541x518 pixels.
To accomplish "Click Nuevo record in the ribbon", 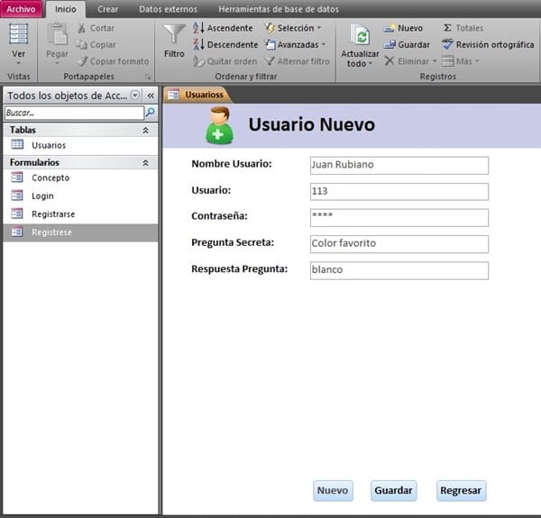I will click(403, 28).
